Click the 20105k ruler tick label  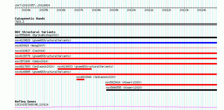click(x=44, y=10)
